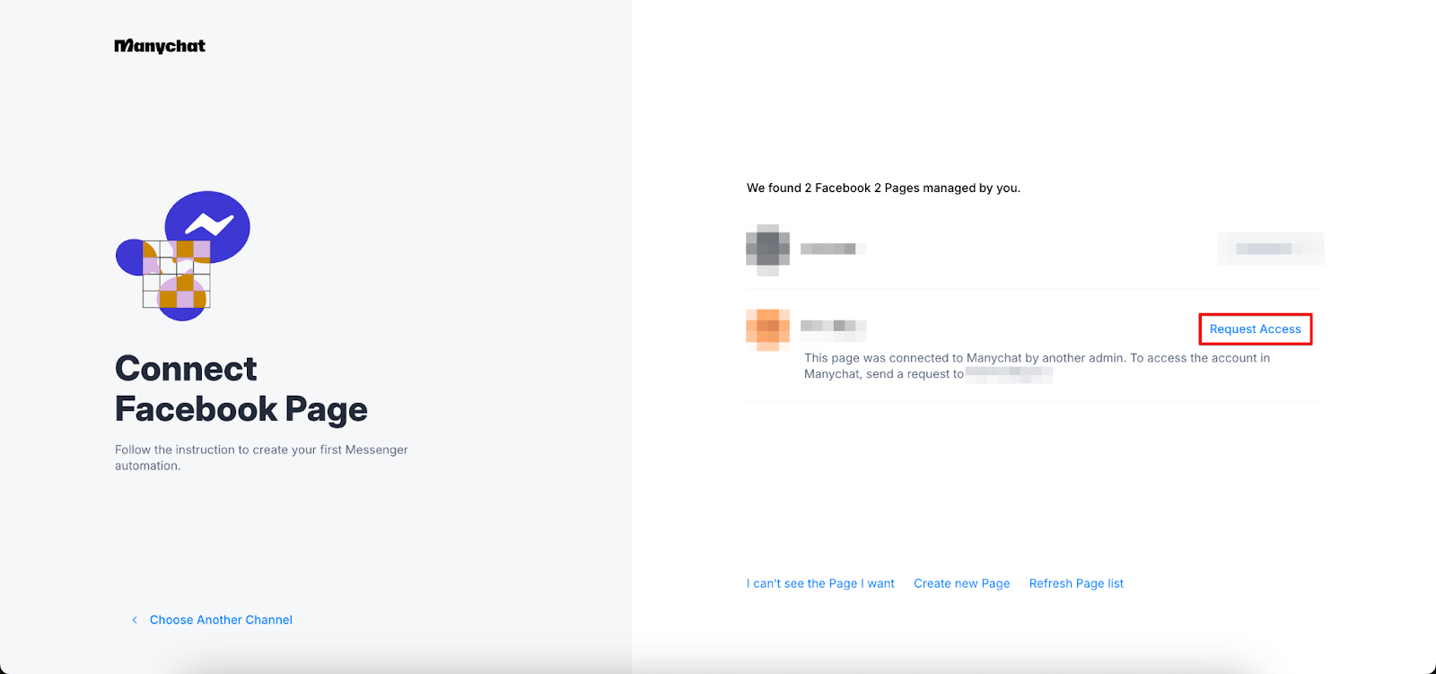Open the "I can't see the Page I want" link

(x=820, y=583)
